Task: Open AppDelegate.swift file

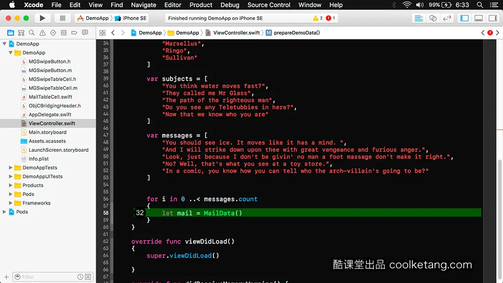Action: click(x=50, y=115)
